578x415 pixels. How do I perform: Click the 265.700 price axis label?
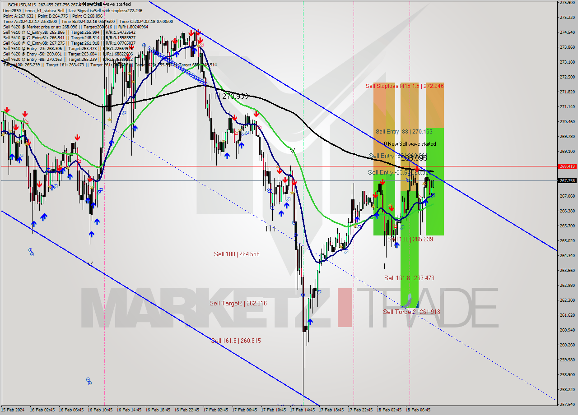(567, 226)
